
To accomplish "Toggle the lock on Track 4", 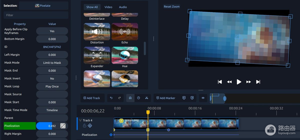I will (x=84, y=126).
